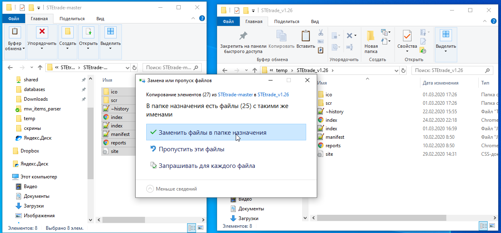Click the pin to Quick Access icon in STEtrade_v1.26

pos(243,36)
